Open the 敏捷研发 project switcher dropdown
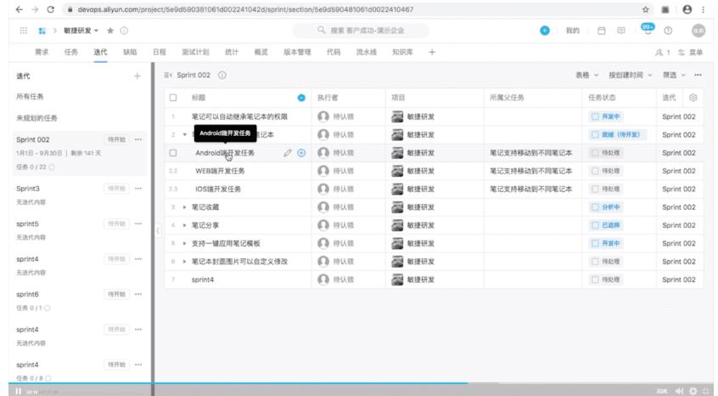This screenshot has height=396, width=718. [81, 31]
